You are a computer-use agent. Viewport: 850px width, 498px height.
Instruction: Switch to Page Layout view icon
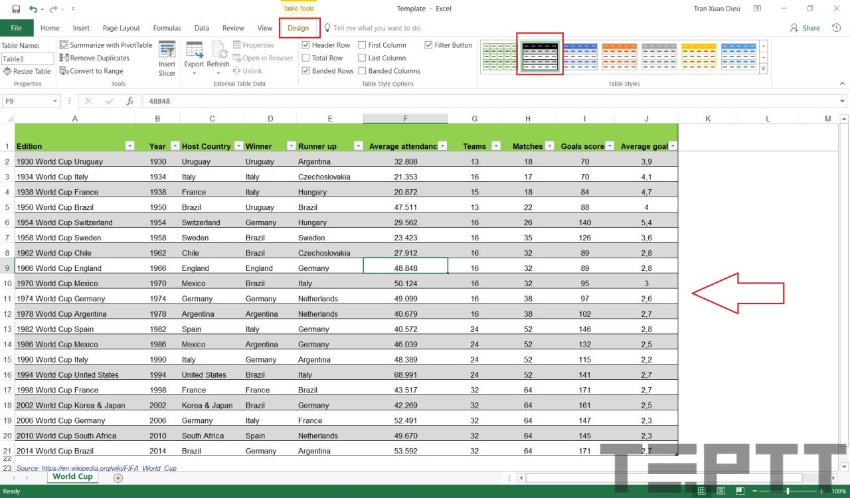coord(721,491)
